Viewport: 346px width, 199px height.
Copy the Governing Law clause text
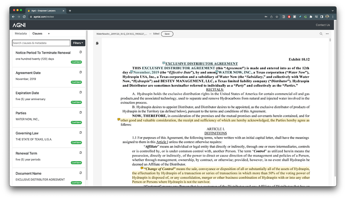point(81,133)
